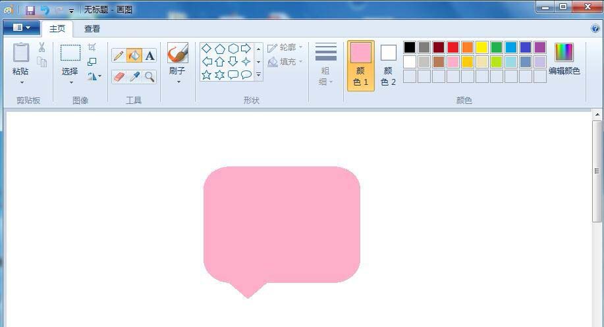Click the Save icon in title bar
Image resolution: width=604 pixels, height=327 pixels.
point(30,10)
